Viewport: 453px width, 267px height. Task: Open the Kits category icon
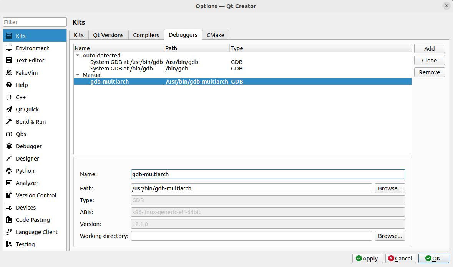tap(9, 36)
